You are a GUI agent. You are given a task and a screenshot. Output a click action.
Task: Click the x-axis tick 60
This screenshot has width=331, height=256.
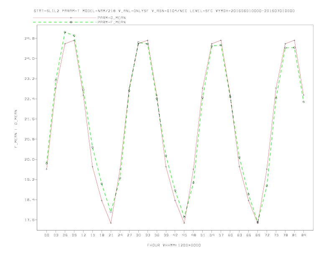point(230,235)
